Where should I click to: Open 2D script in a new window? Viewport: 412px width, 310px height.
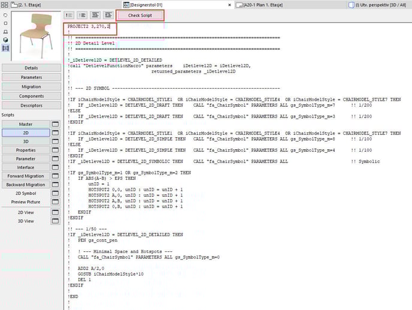55,133
